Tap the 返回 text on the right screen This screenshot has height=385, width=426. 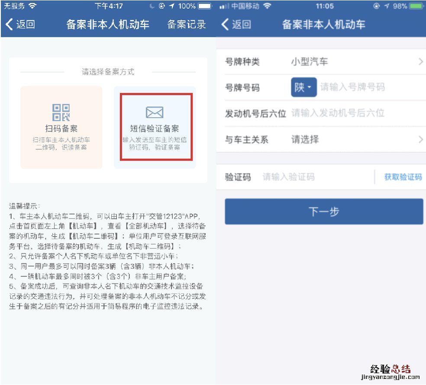coord(241,24)
